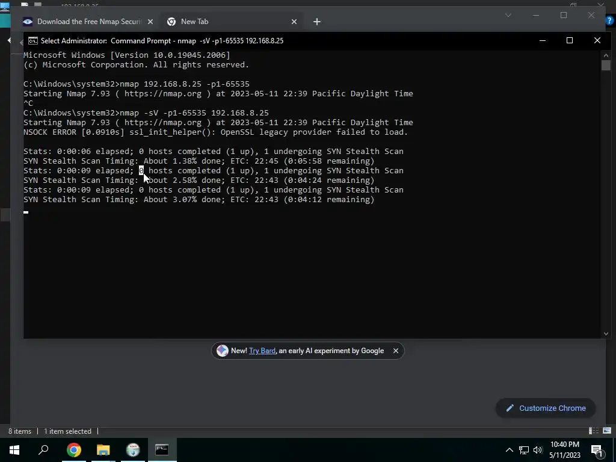The height and width of the screenshot is (462, 616).
Task: Switch Explorer to large icons view
Action: pos(607,431)
